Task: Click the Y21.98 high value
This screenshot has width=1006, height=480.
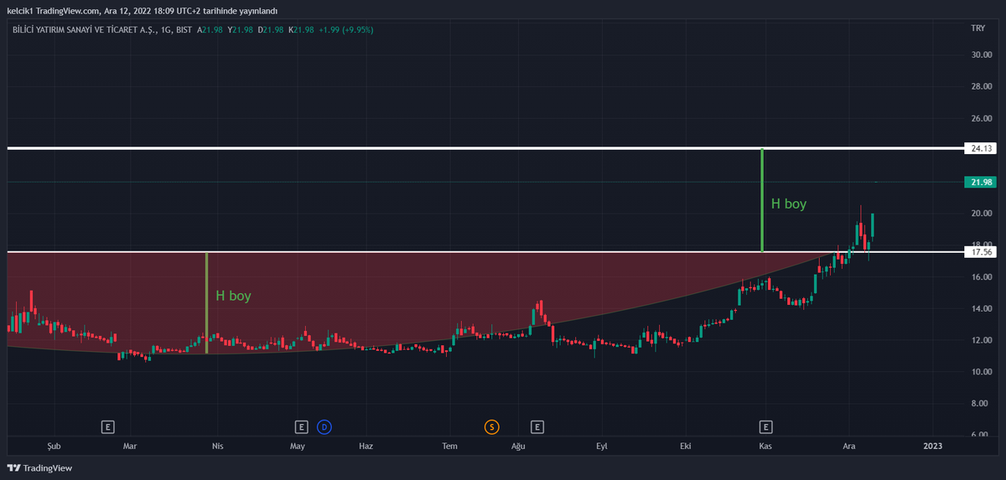Action: click(241, 30)
